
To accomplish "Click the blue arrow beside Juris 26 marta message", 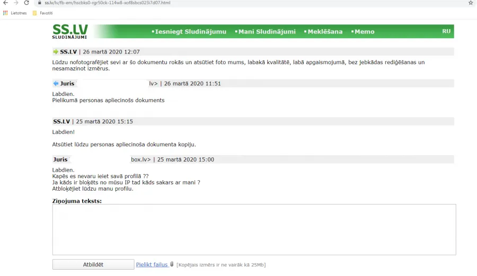I will tap(56, 83).
